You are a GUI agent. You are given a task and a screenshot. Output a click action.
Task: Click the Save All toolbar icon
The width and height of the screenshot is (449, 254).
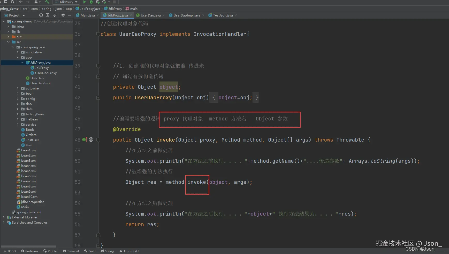pyautogui.click(x=5, y=2)
